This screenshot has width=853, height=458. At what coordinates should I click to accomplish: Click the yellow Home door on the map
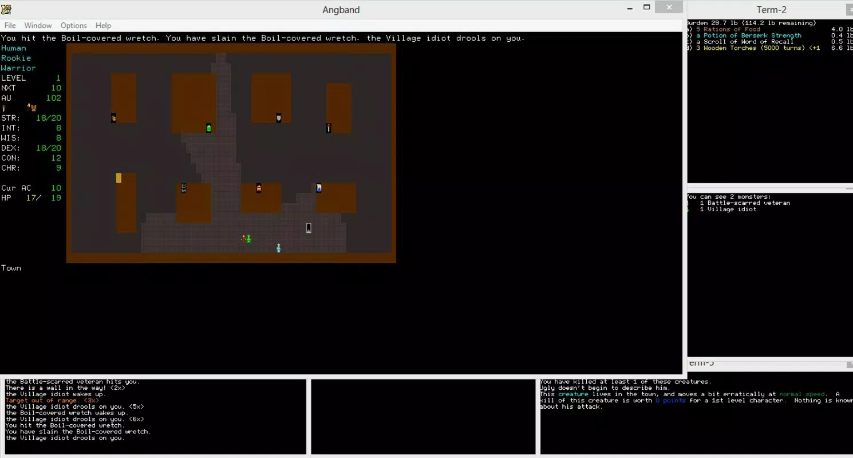click(119, 178)
